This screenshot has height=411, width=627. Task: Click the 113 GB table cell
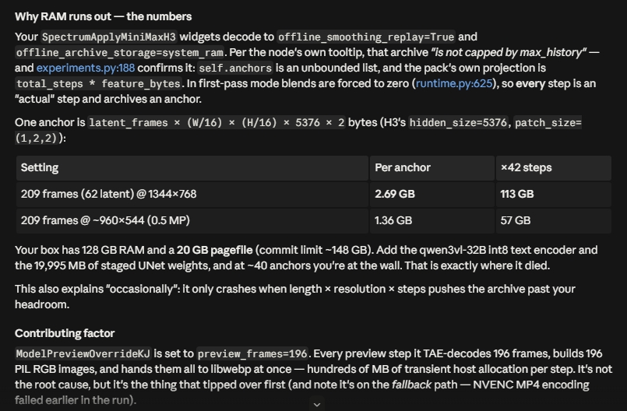click(x=554, y=195)
